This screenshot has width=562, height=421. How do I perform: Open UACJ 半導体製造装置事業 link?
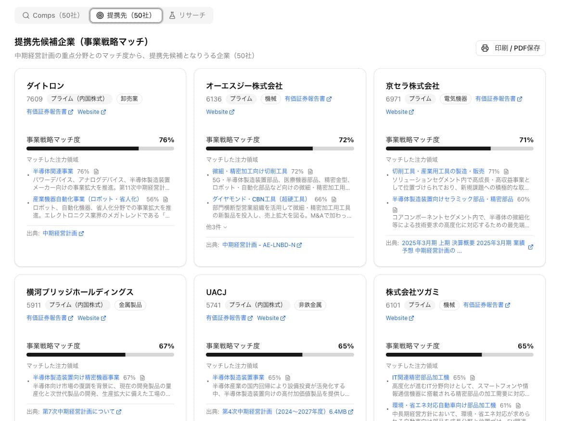point(238,378)
